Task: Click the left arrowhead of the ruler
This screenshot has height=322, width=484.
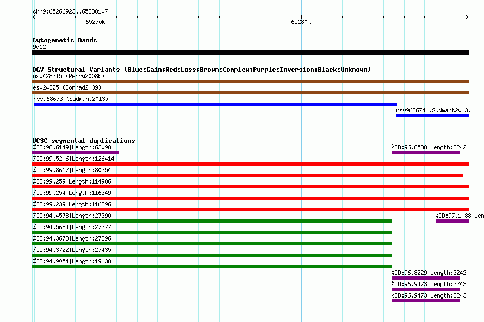Action: [x=34, y=17]
